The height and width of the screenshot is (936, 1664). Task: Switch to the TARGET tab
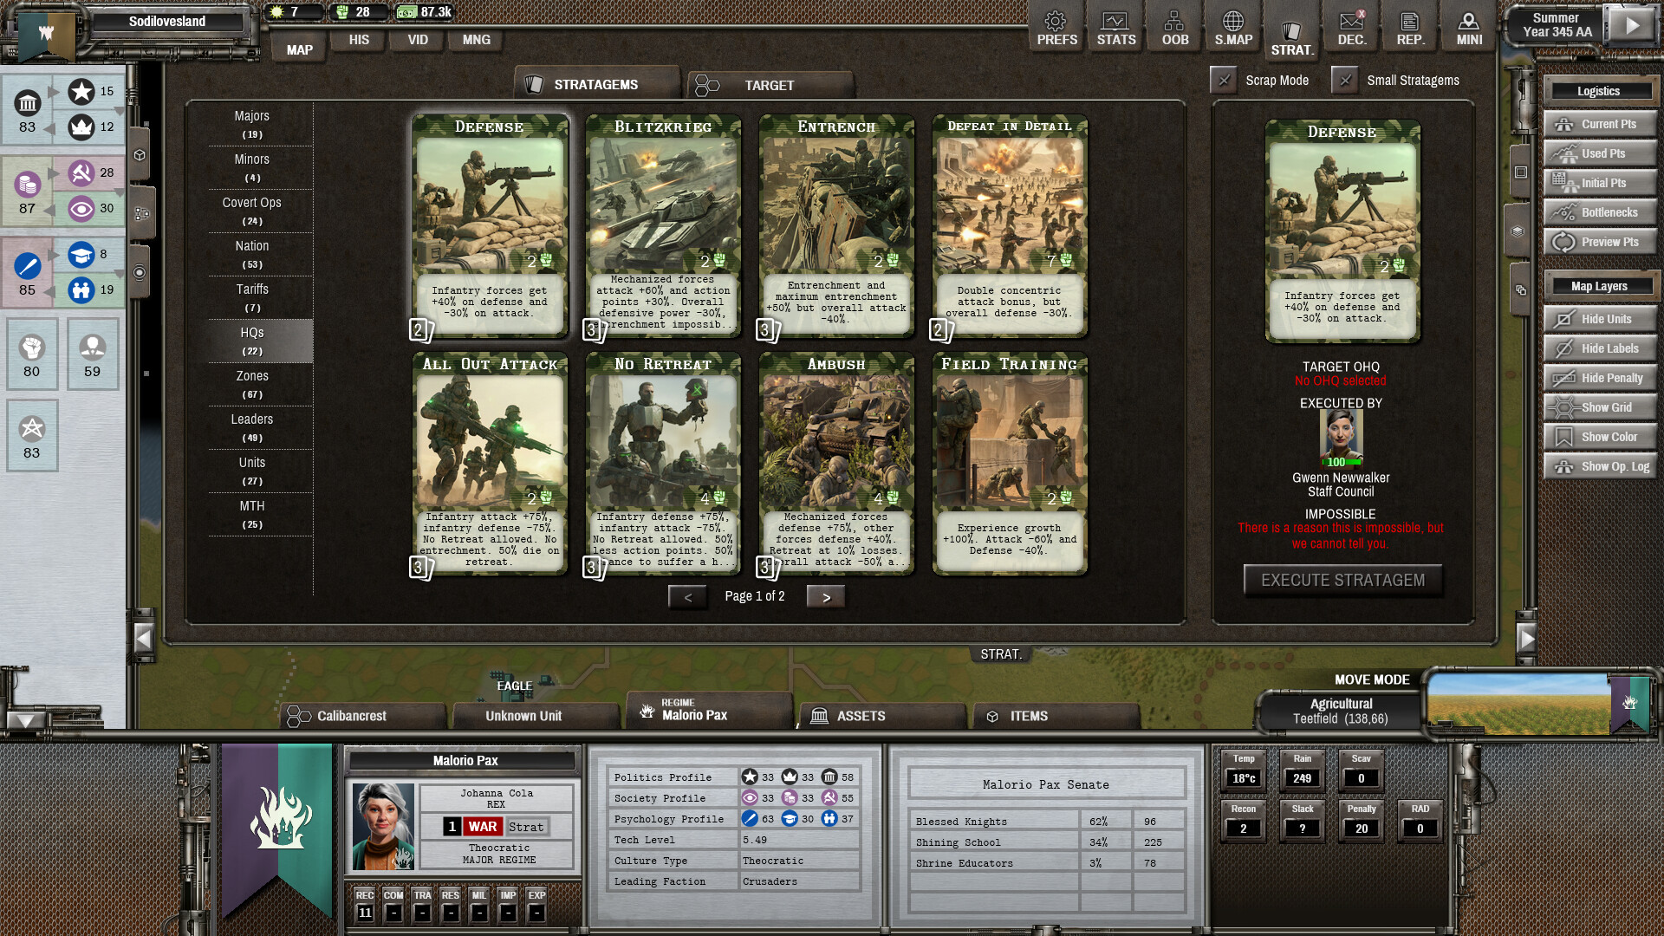pyautogui.click(x=770, y=84)
